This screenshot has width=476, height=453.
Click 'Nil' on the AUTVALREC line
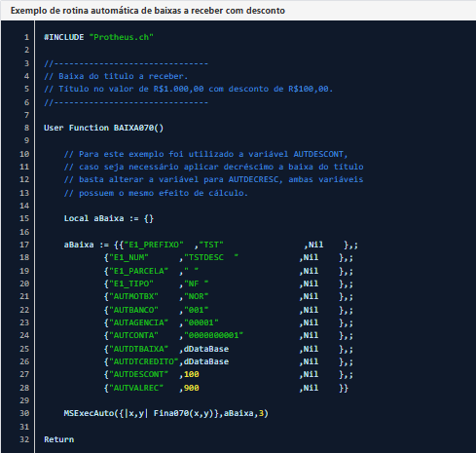coord(311,388)
